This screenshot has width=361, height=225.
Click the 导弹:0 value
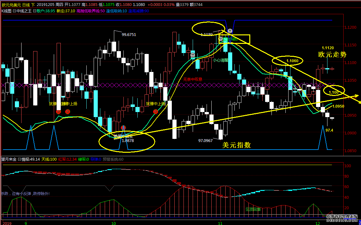point(96,159)
